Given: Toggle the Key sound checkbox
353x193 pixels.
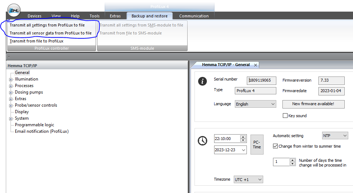Looking at the screenshot, I should (x=285, y=115).
